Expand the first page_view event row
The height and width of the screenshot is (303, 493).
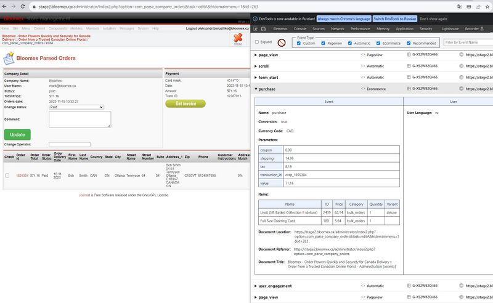pyautogui.click(x=256, y=55)
